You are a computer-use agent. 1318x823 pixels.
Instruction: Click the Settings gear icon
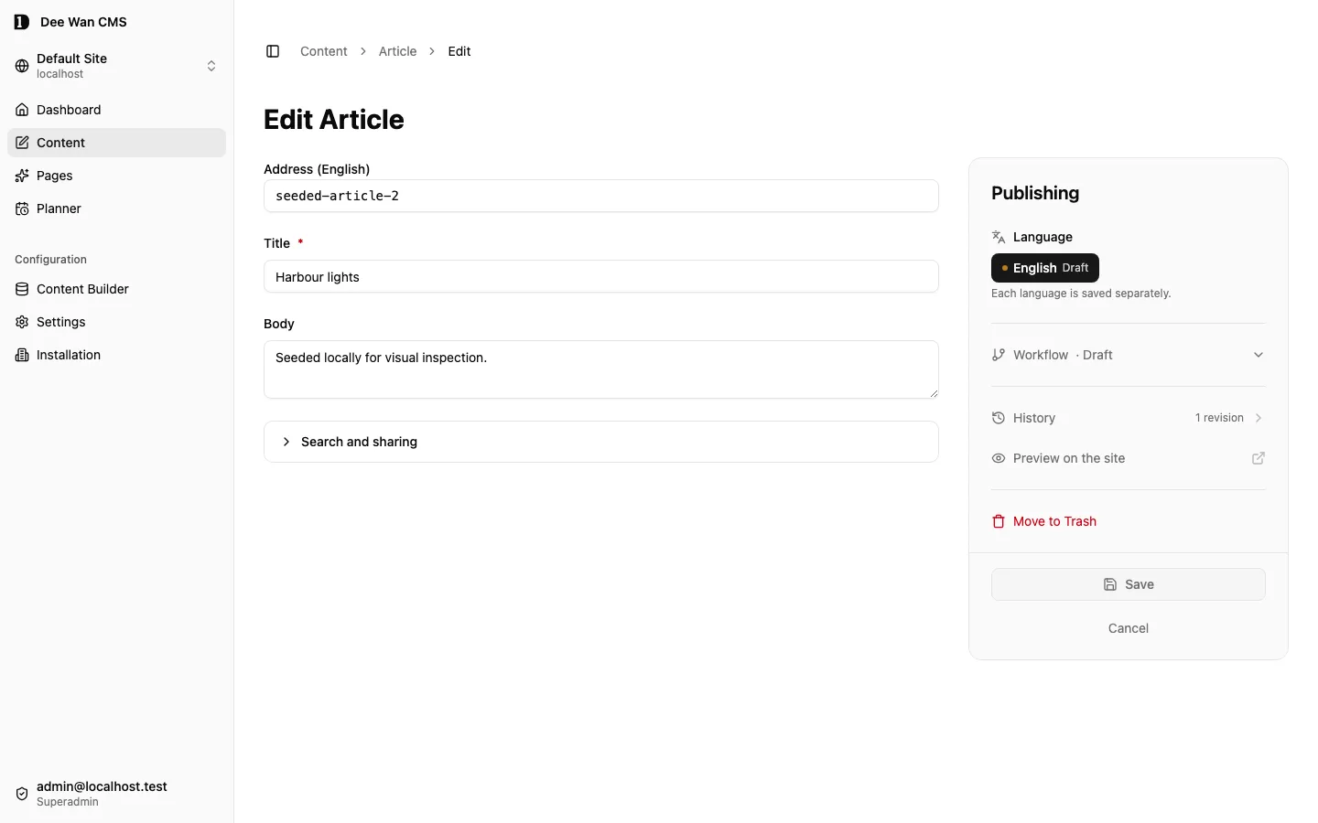[x=22, y=322]
